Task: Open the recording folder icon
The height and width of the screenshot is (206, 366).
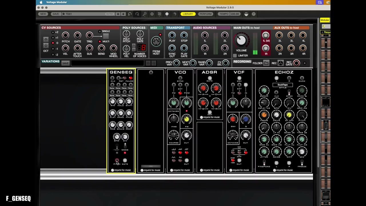Action: [x=266, y=63]
